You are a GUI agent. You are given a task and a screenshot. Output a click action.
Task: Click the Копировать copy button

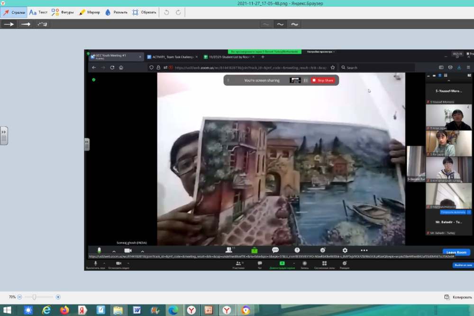458,297
